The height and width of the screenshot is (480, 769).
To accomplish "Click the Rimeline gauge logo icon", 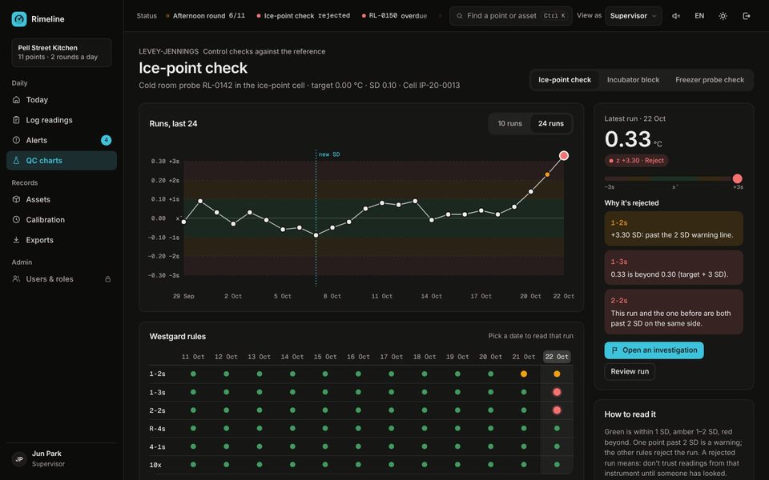I will click(x=19, y=19).
